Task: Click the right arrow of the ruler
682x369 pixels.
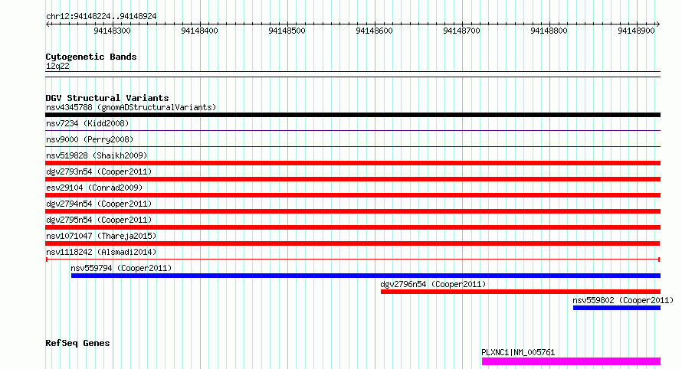Action: pos(658,24)
